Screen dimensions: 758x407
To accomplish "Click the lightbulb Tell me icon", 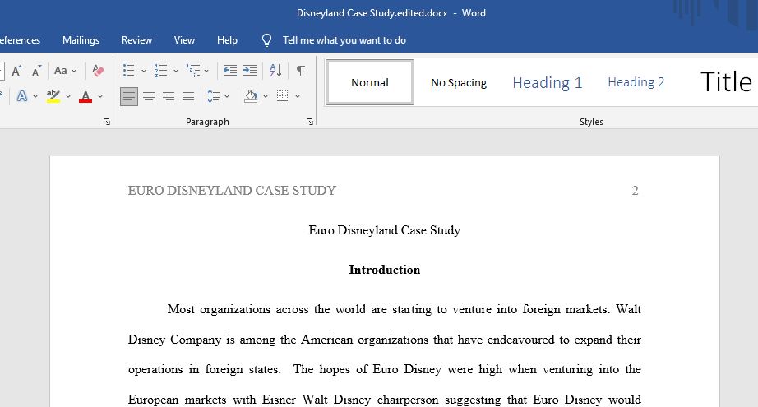I will coord(266,40).
